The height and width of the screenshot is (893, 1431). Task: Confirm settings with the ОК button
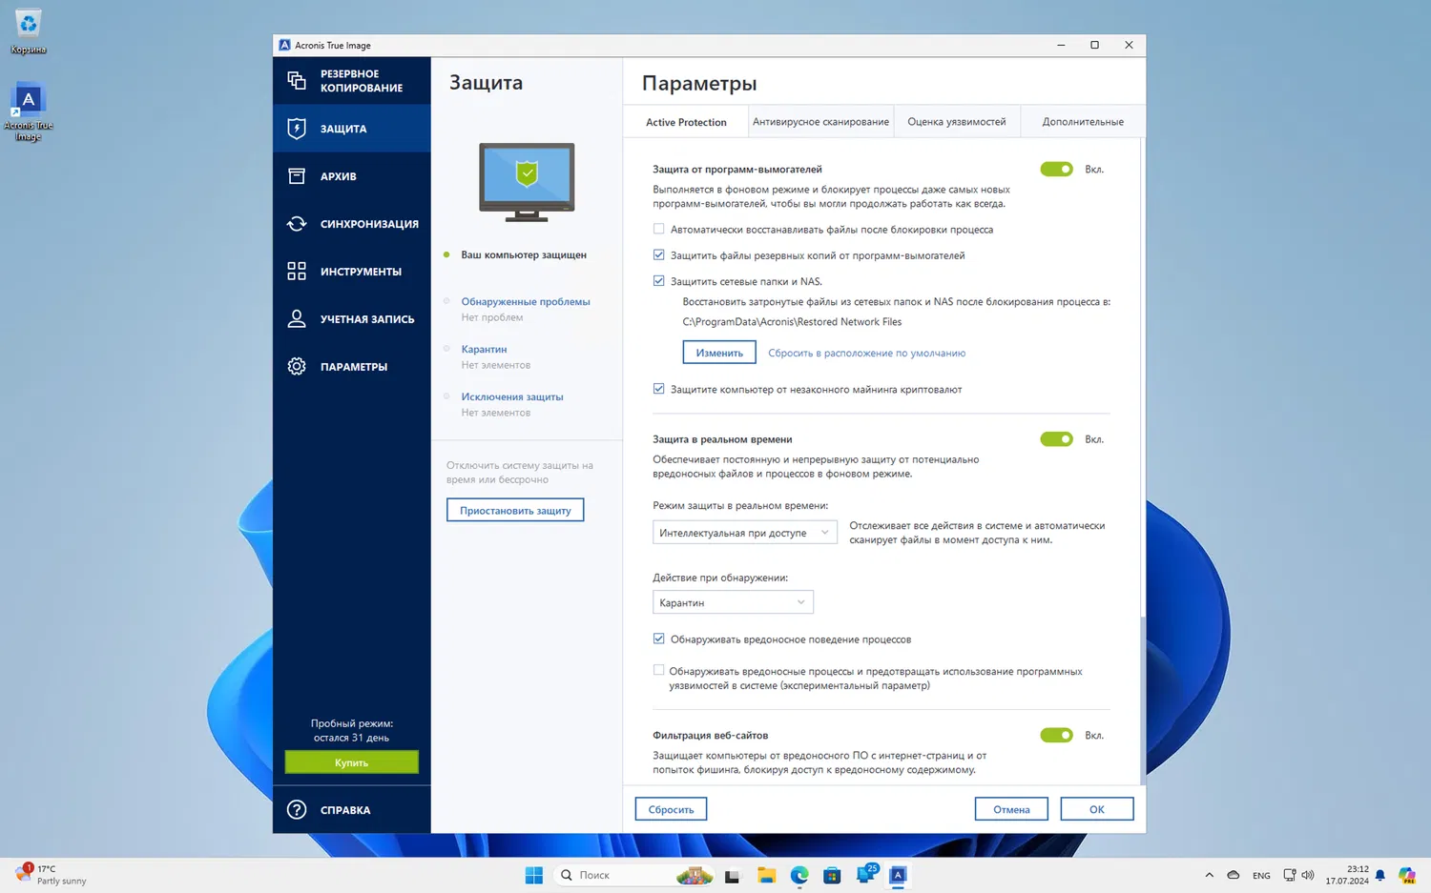(1097, 809)
